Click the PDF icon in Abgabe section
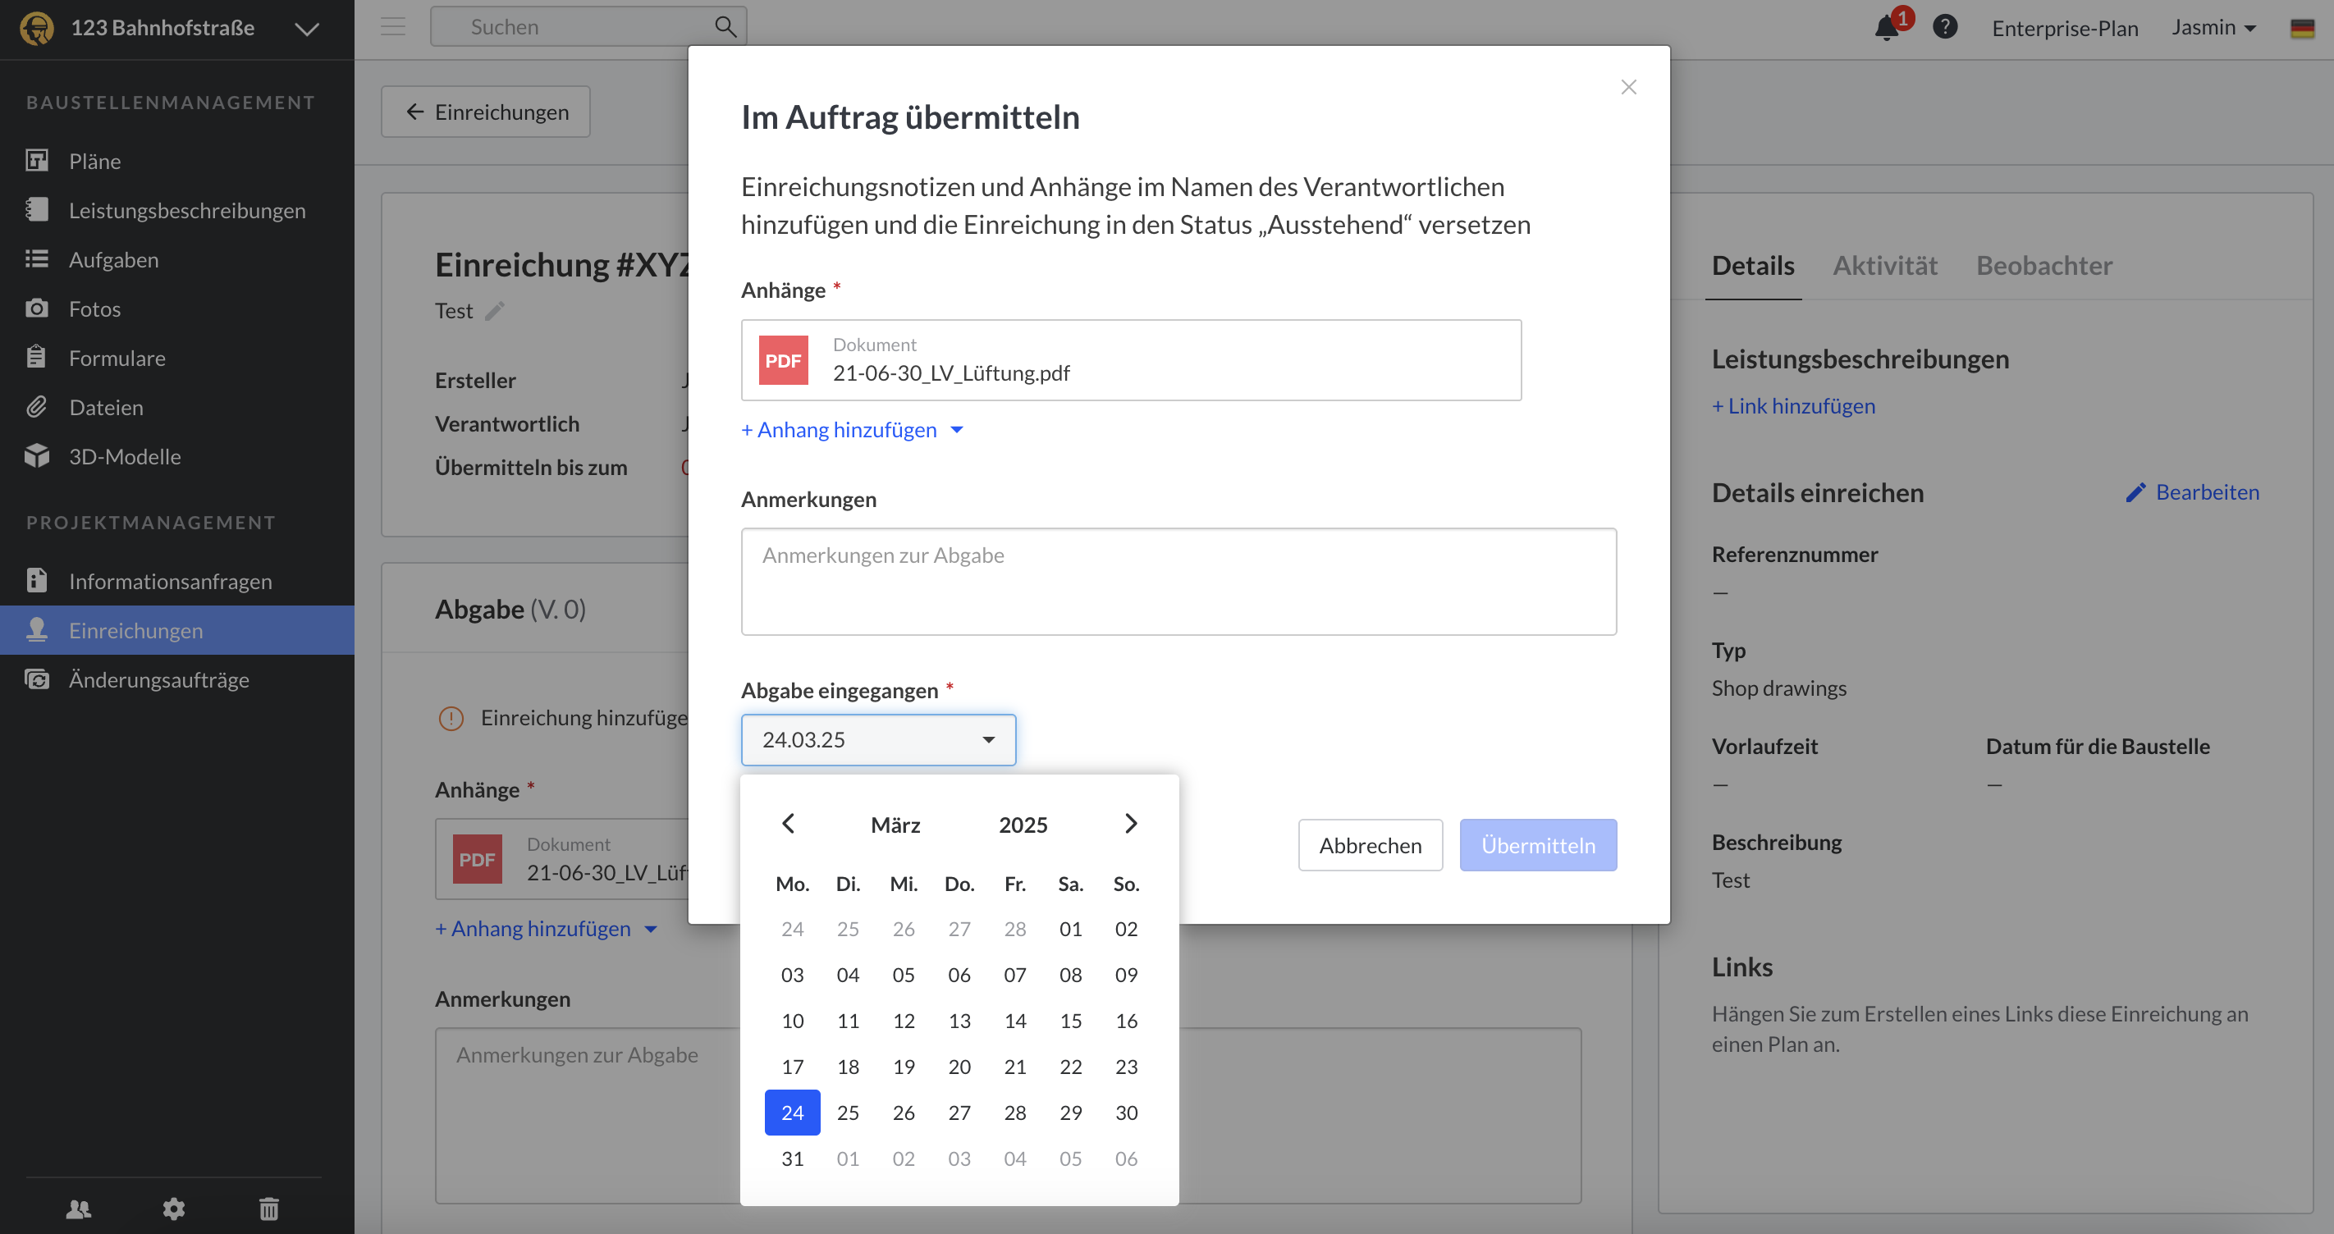 477,859
